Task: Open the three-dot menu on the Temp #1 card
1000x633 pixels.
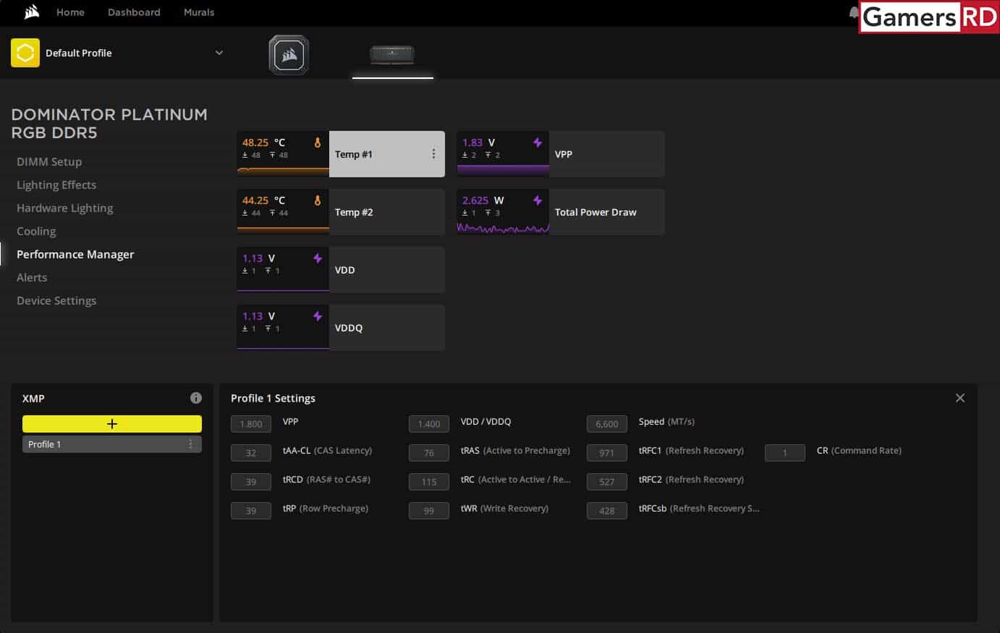Action: coord(433,154)
